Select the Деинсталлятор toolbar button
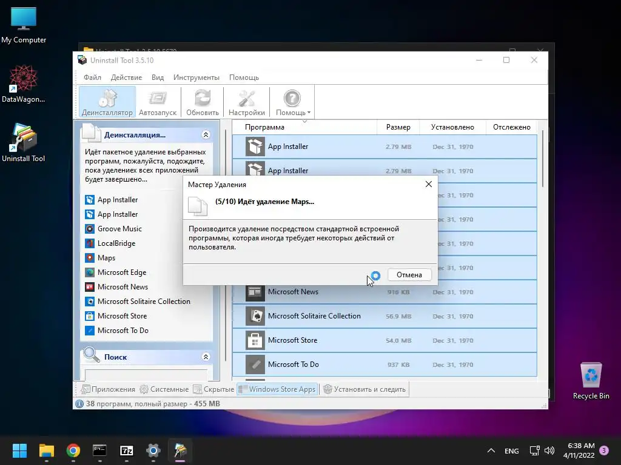This screenshot has height=465, width=621. click(107, 102)
